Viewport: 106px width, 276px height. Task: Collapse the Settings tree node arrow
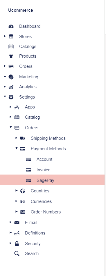coord(5,97)
